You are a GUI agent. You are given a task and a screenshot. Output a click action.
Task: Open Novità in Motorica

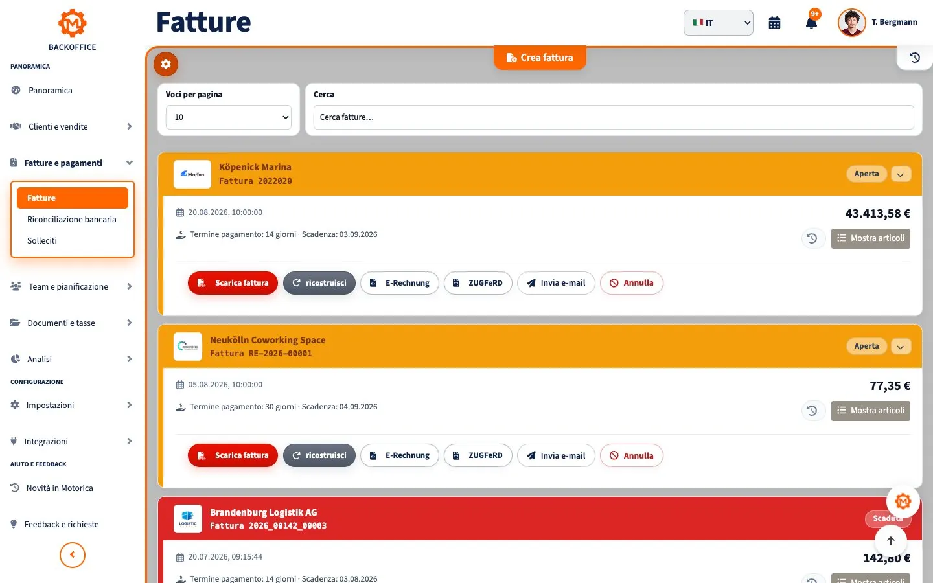(x=73, y=488)
